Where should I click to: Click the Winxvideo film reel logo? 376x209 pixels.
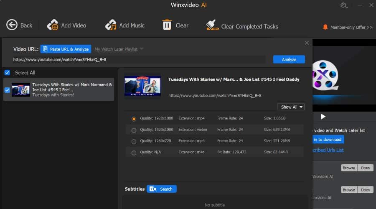(325, 75)
